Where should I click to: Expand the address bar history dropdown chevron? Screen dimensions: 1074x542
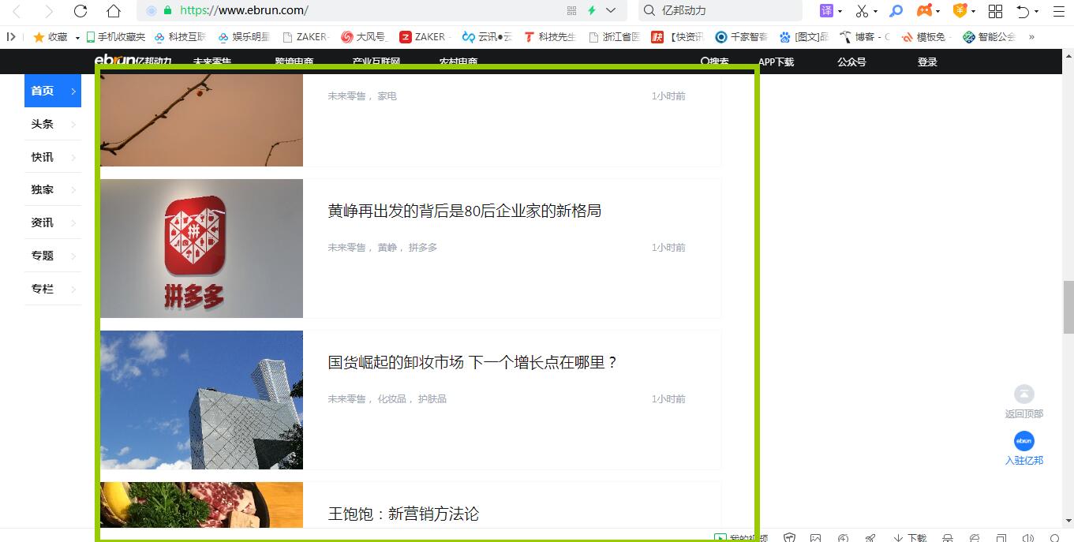pyautogui.click(x=611, y=11)
